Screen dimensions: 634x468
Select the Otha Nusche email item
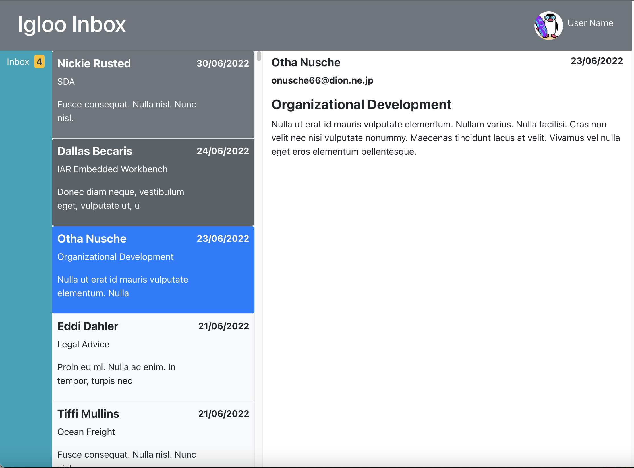[153, 270]
